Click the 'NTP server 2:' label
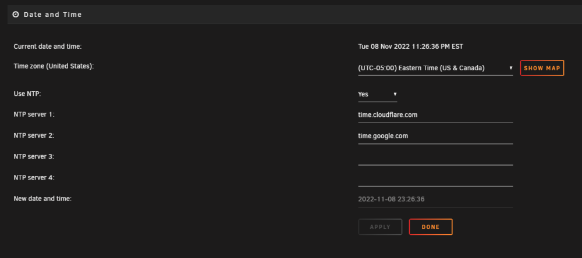Viewport: 582px width, 258px height. (34, 135)
